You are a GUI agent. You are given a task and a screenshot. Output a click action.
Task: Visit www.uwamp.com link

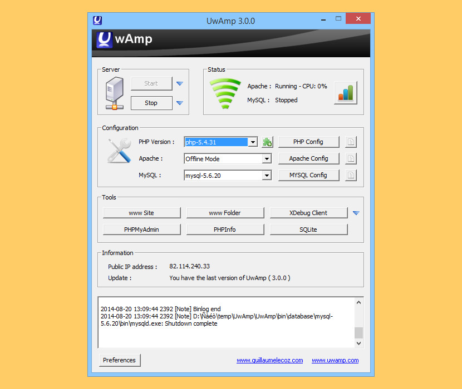(x=335, y=361)
